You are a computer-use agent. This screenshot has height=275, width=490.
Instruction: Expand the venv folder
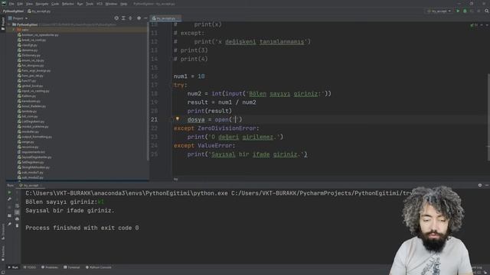[14, 30]
